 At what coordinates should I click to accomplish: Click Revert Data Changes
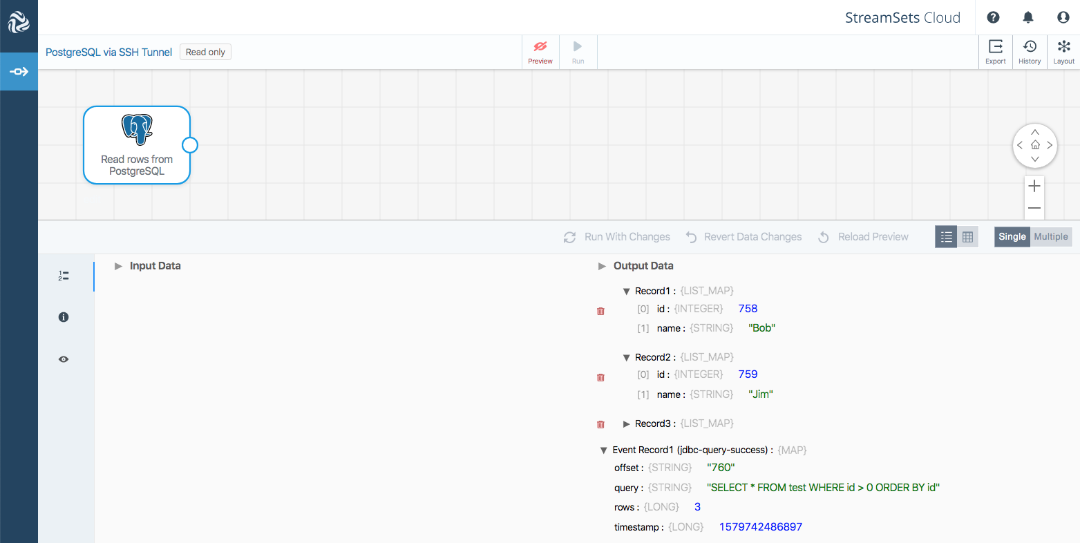coord(743,237)
